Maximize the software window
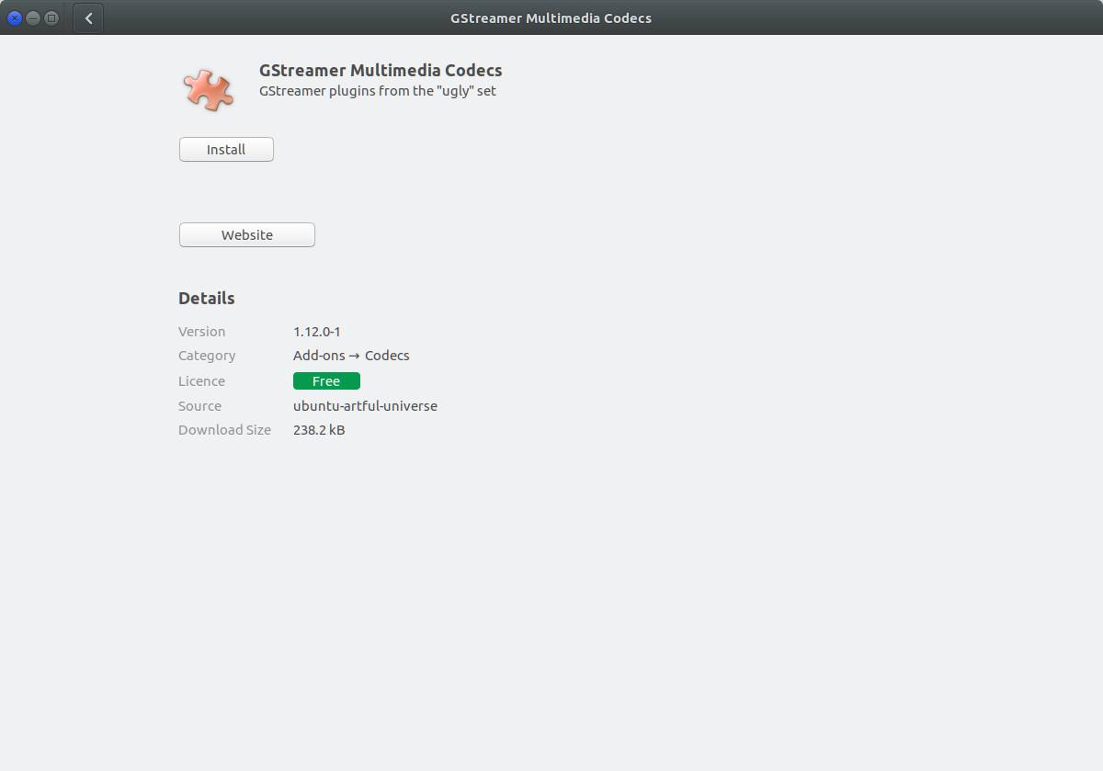Screen dimensions: 1103x771 (x=51, y=17)
